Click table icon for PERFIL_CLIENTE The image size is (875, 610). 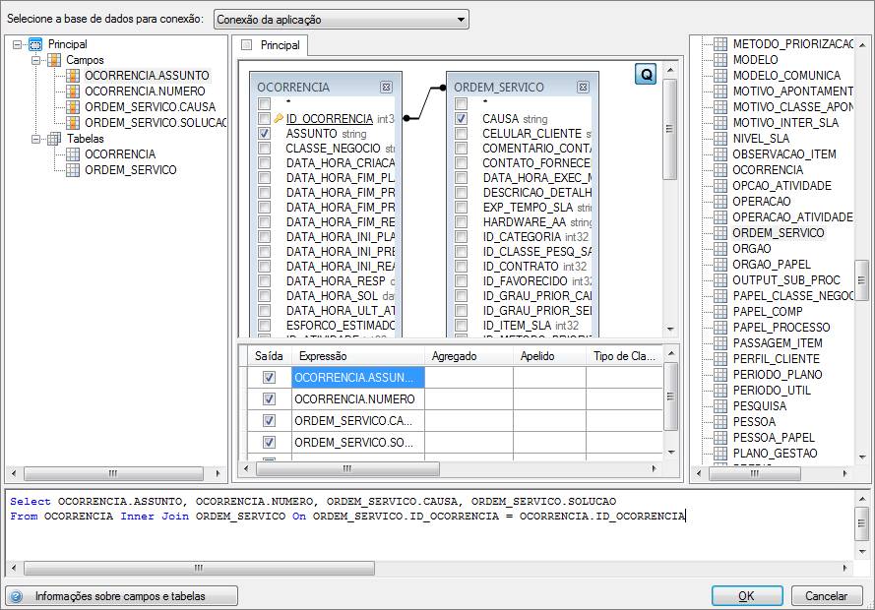coord(720,358)
